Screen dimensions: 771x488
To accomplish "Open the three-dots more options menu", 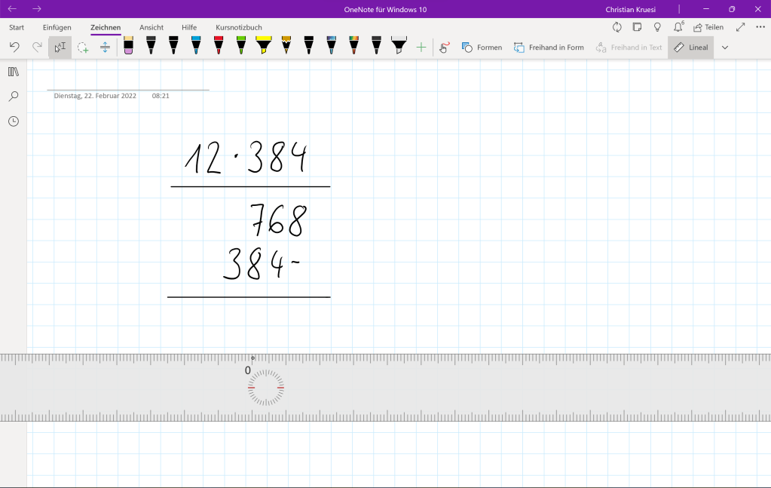I will [760, 27].
